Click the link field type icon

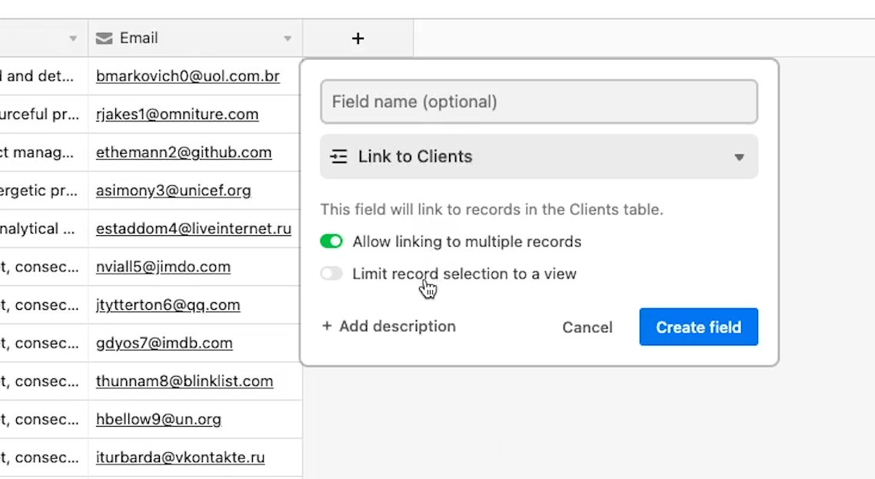[x=338, y=156]
